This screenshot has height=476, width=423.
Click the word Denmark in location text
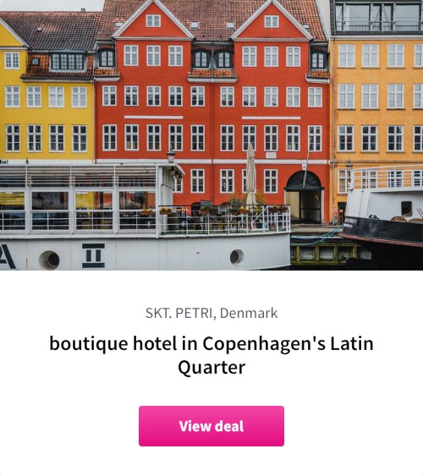(x=249, y=313)
